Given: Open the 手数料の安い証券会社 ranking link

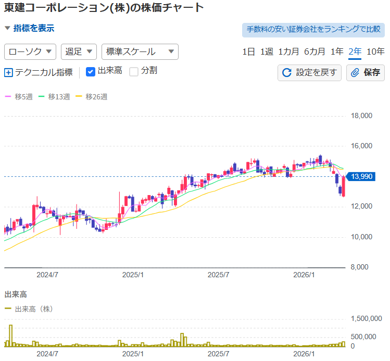Looking at the screenshot, I should point(313,29).
